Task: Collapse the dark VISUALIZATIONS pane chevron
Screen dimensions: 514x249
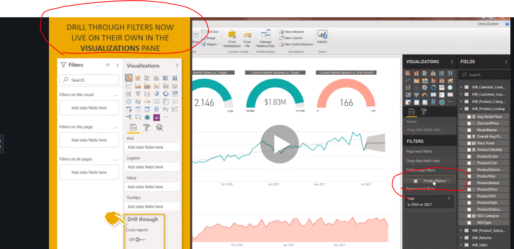Action: click(x=452, y=62)
